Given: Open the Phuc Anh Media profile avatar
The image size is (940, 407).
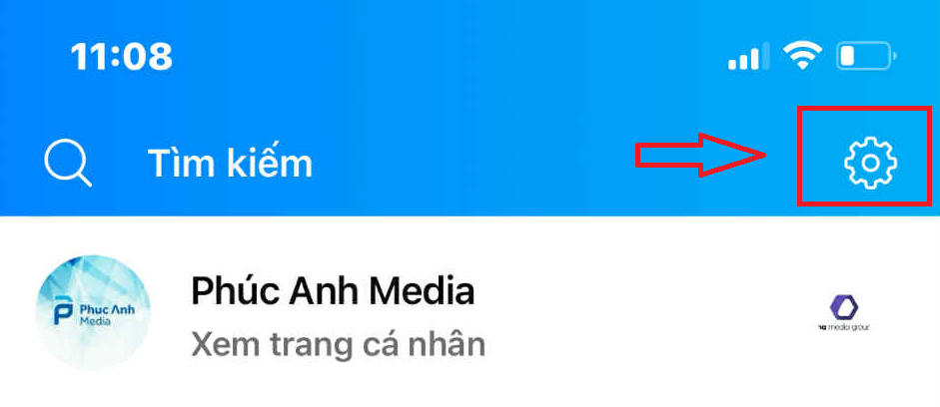Looking at the screenshot, I should (93, 314).
